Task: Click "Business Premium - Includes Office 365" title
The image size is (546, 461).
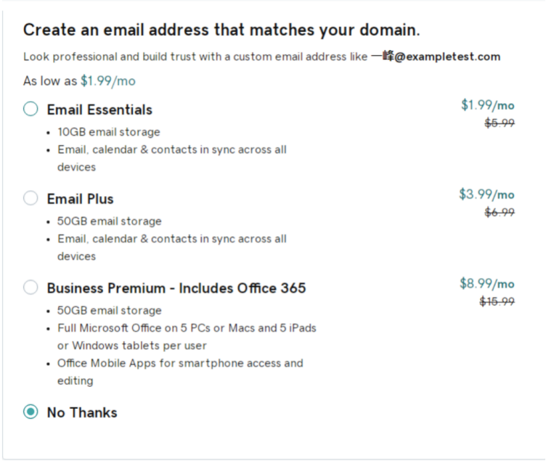Action: (x=176, y=288)
